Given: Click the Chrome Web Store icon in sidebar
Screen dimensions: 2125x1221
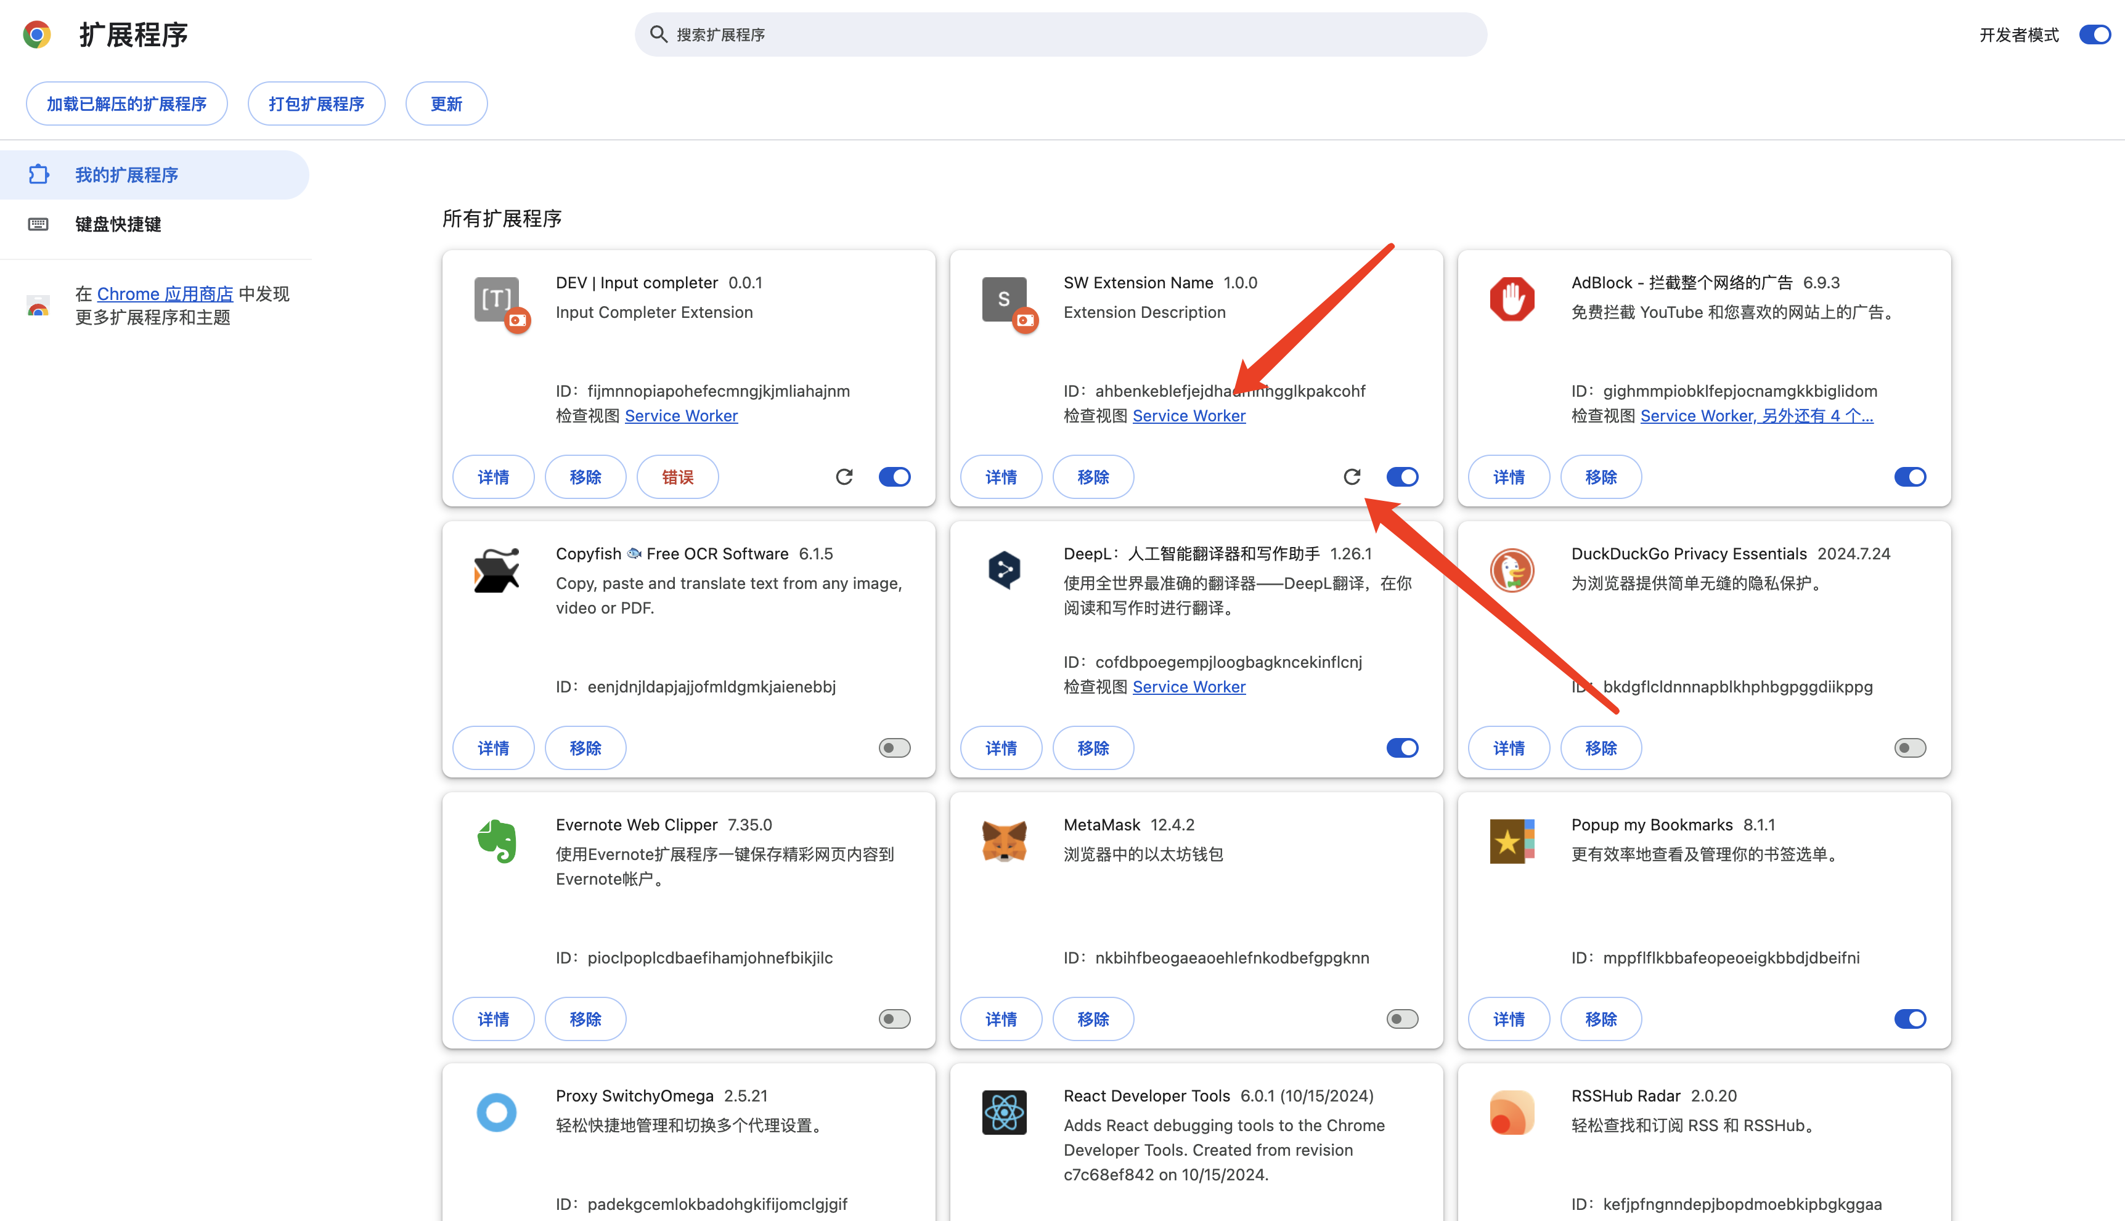Looking at the screenshot, I should pos(39,306).
